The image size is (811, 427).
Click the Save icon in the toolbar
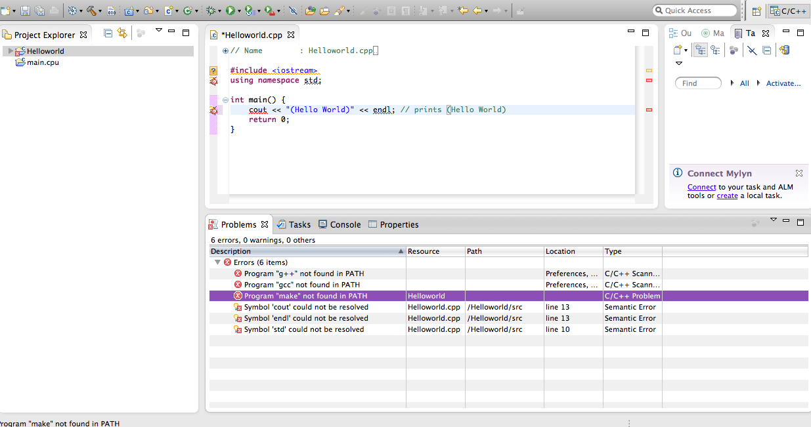pos(25,10)
